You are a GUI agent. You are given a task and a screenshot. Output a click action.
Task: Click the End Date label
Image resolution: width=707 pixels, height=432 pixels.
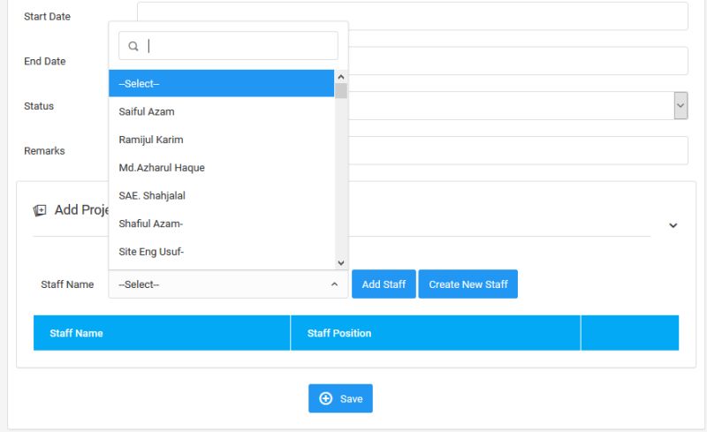click(45, 61)
